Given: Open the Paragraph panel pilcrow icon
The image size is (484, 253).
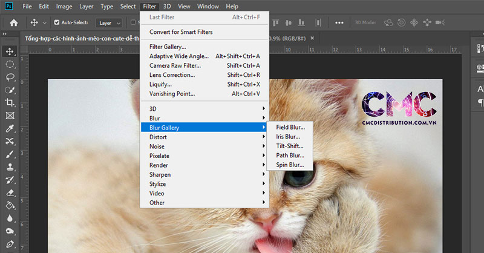Looking at the screenshot, I should click(480, 102).
